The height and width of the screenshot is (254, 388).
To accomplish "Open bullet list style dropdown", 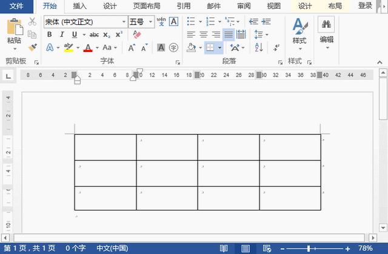I will point(200,22).
